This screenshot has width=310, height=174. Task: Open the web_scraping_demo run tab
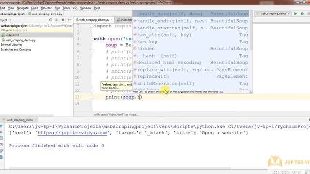pos(20,120)
